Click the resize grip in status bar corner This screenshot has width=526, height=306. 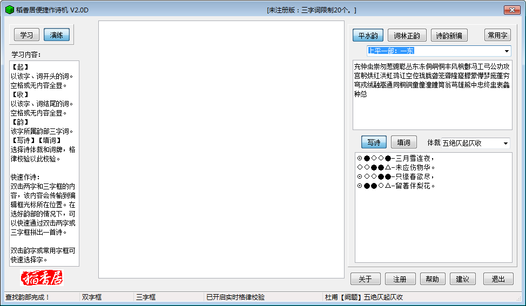tap(519, 298)
